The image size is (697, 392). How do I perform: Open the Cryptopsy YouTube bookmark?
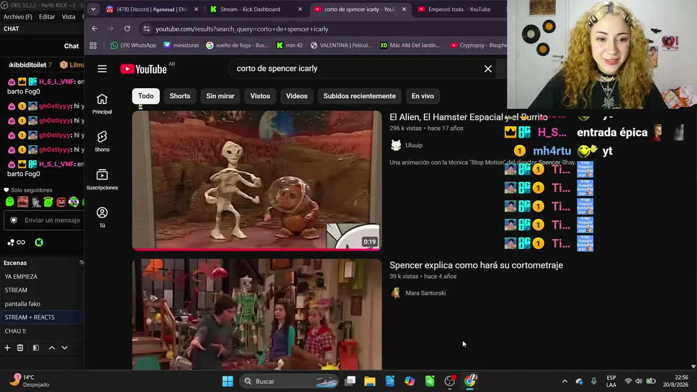pyautogui.click(x=479, y=45)
